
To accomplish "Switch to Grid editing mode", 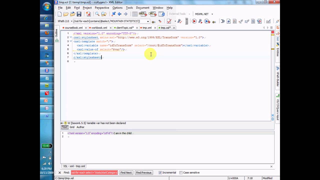I will [x=72, y=127].
